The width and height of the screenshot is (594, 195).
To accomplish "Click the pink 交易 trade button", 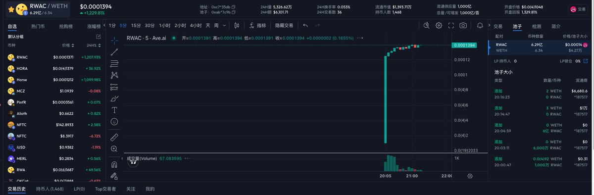I will coord(578,9).
